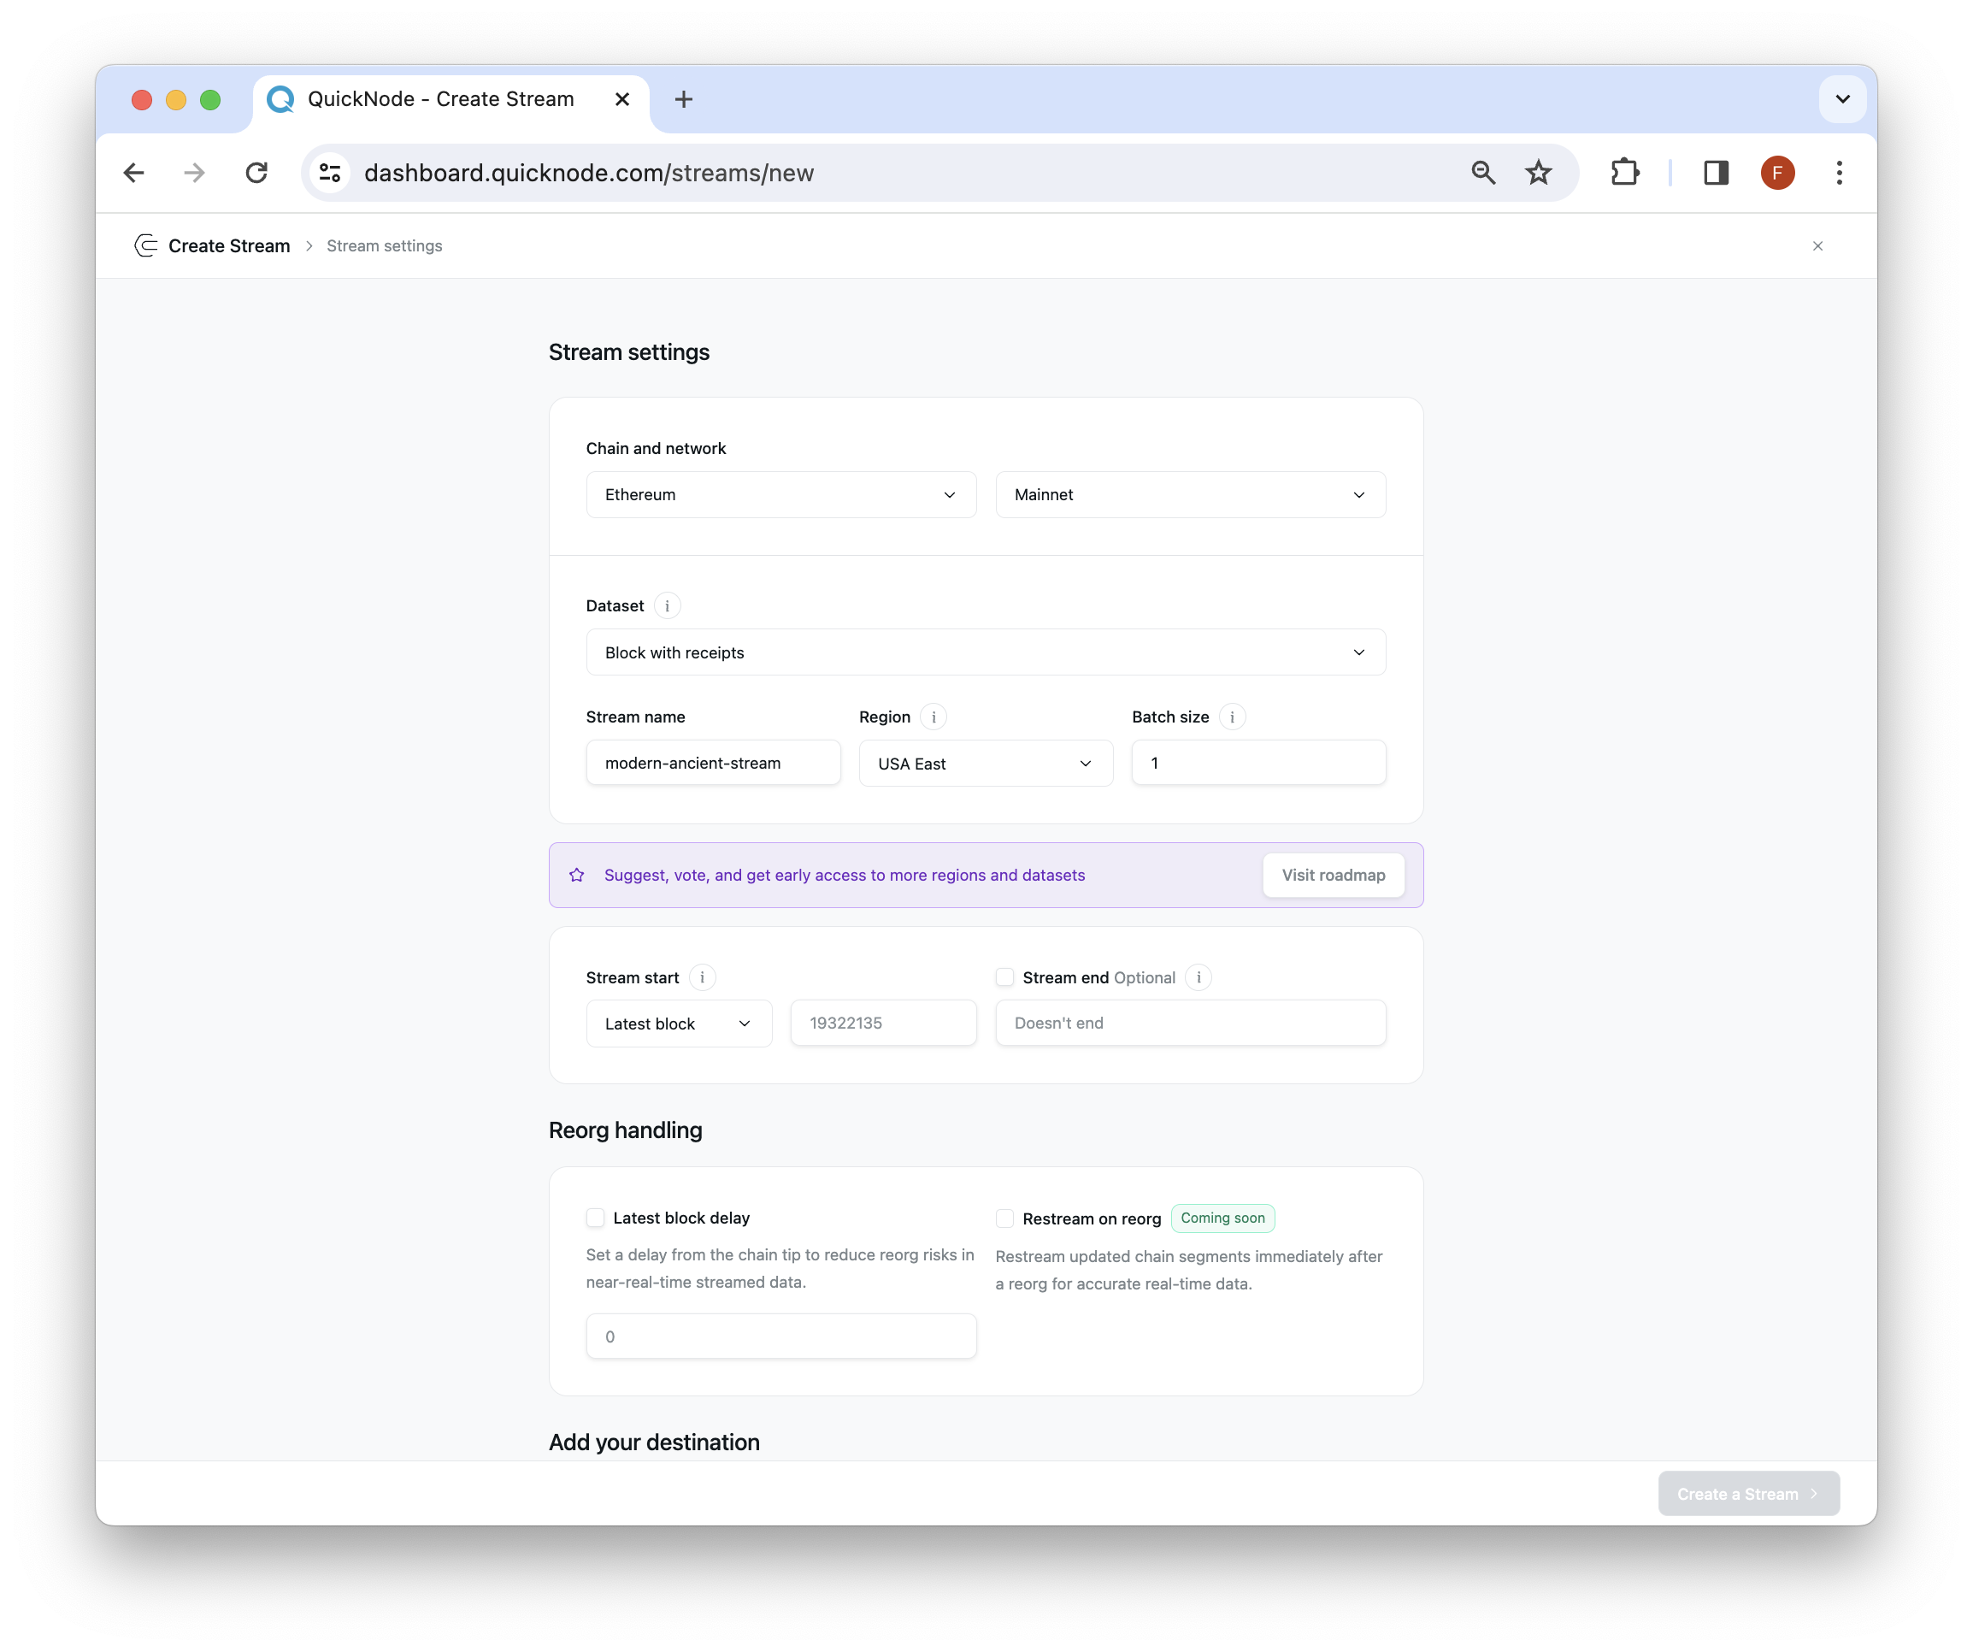Show info tooltip for Stream start
This screenshot has width=1973, height=1652.
click(702, 977)
